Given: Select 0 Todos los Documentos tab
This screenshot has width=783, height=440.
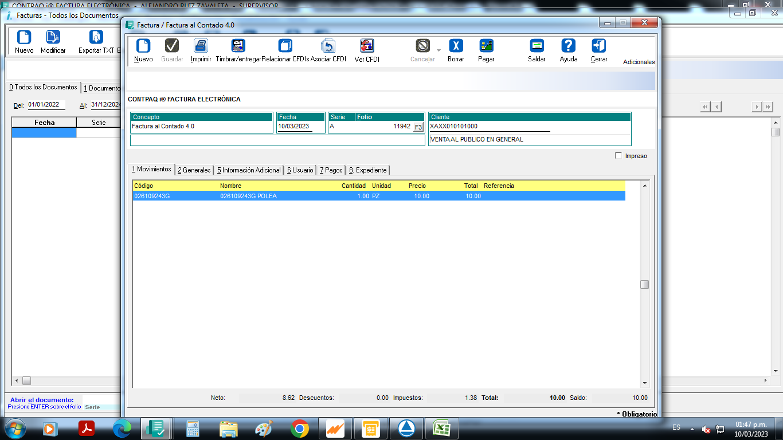Looking at the screenshot, I should coord(43,87).
